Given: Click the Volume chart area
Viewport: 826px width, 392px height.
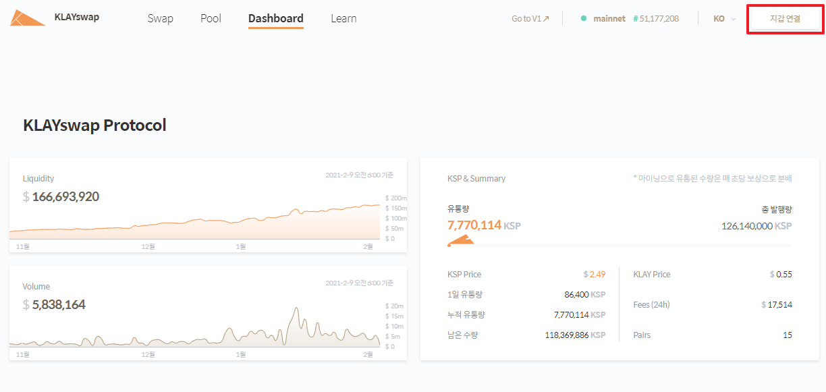Looking at the screenshot, I should coord(194,327).
